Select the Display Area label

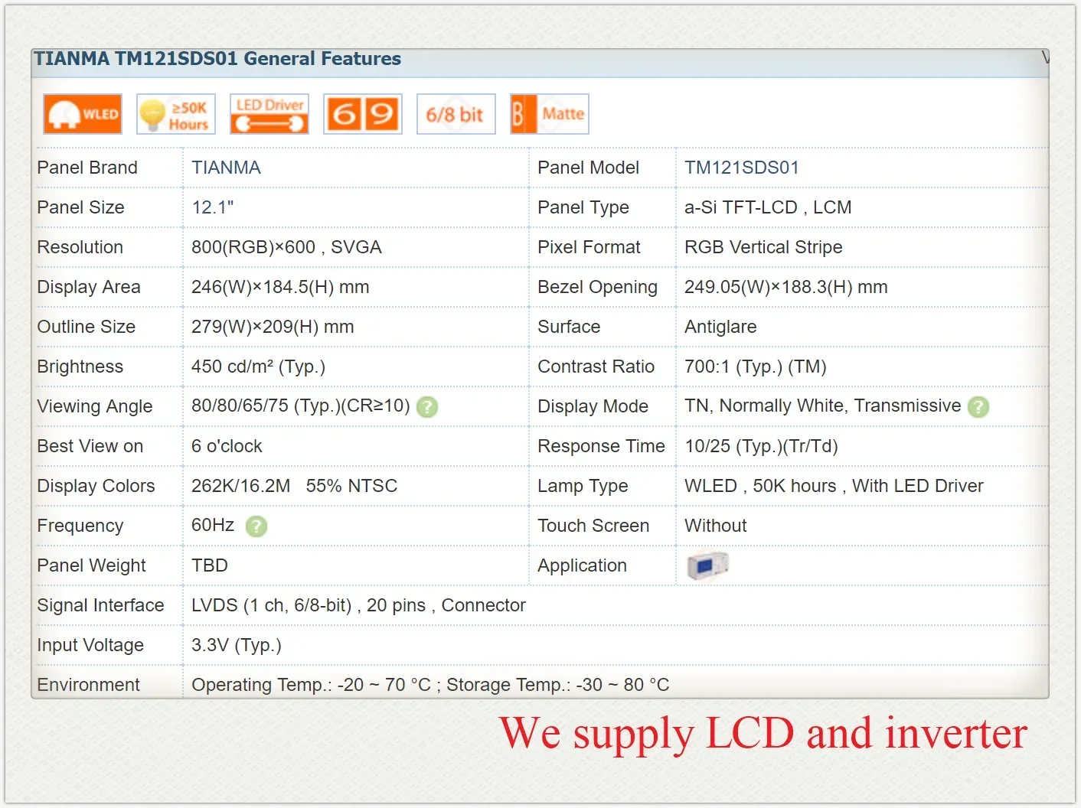coord(89,287)
